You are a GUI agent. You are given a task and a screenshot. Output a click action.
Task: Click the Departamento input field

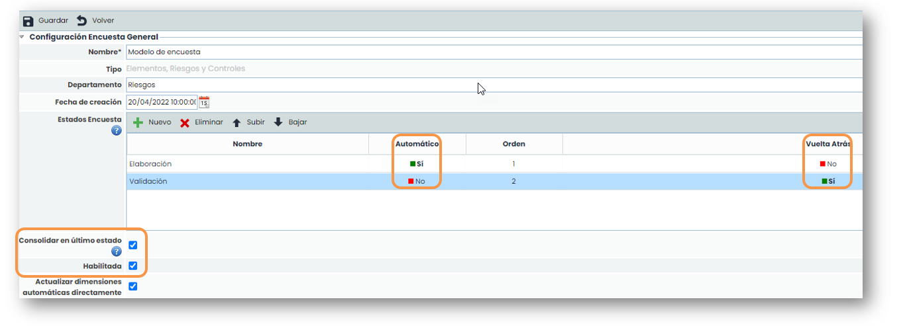click(464, 85)
